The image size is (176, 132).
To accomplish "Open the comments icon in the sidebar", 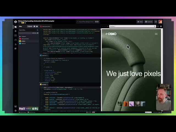I will point(15,49).
